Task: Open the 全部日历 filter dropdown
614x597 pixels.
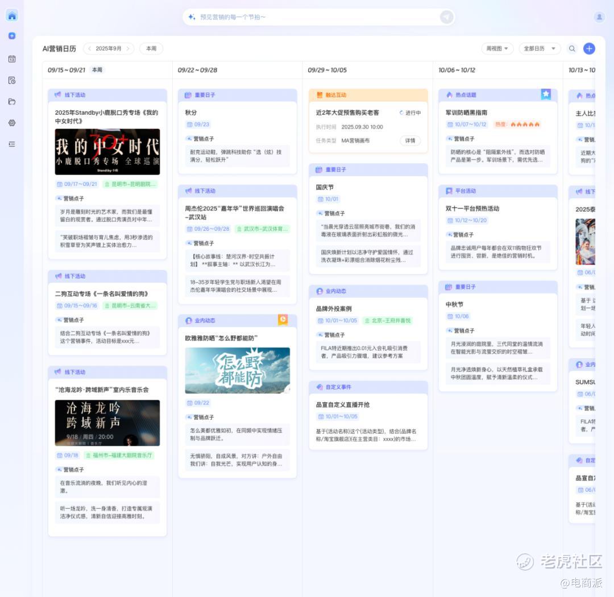Action: click(540, 48)
